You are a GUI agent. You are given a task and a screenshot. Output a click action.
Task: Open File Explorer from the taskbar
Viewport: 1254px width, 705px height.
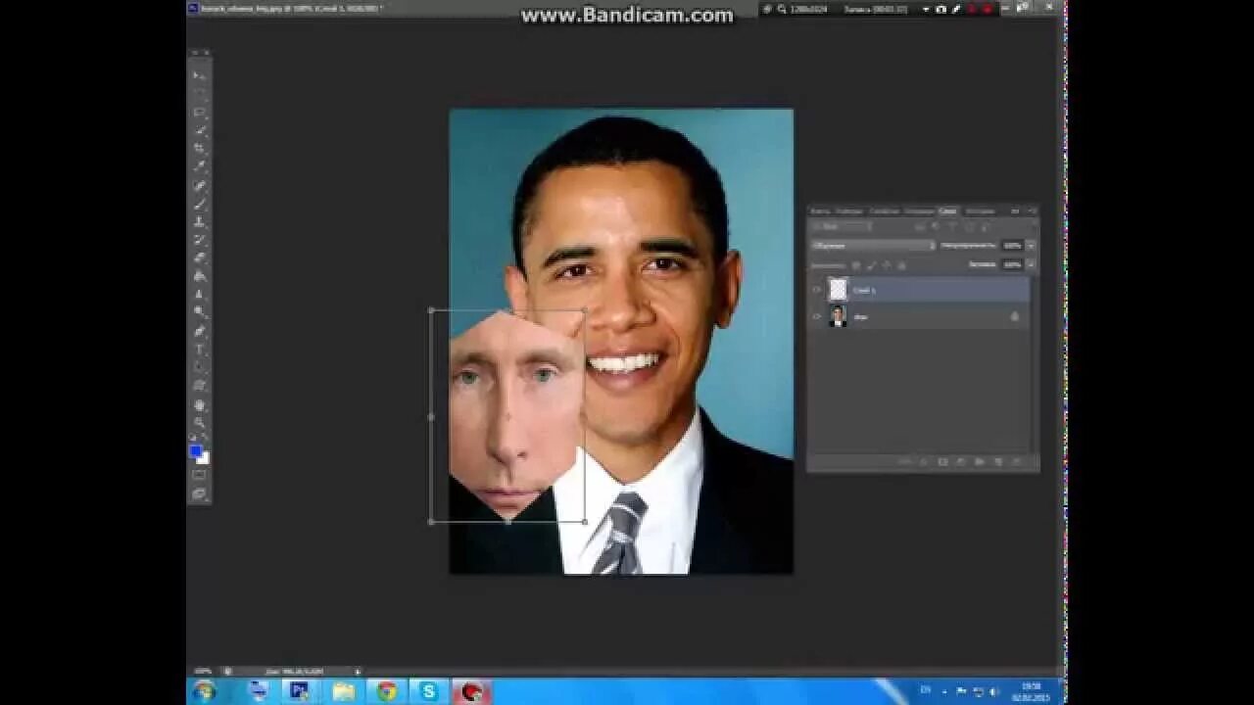click(x=343, y=691)
